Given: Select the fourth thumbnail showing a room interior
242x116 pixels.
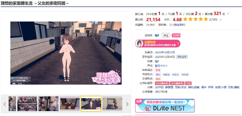Looking at the screenshot, I should 70,104.
